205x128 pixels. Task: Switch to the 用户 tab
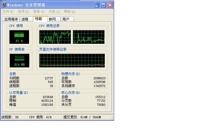pos(67,19)
